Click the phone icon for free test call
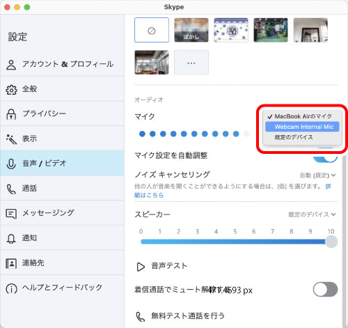Screen dimensions: 348x328 (x=141, y=317)
